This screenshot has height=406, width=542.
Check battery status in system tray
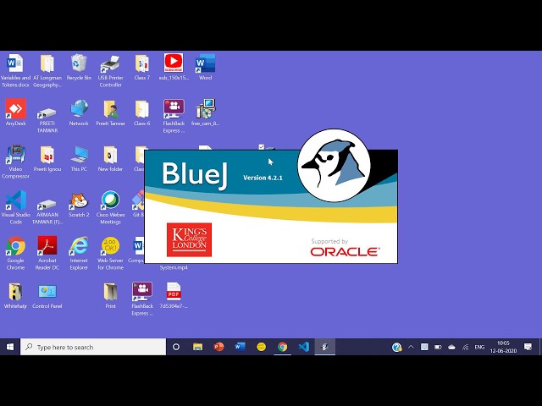438,347
